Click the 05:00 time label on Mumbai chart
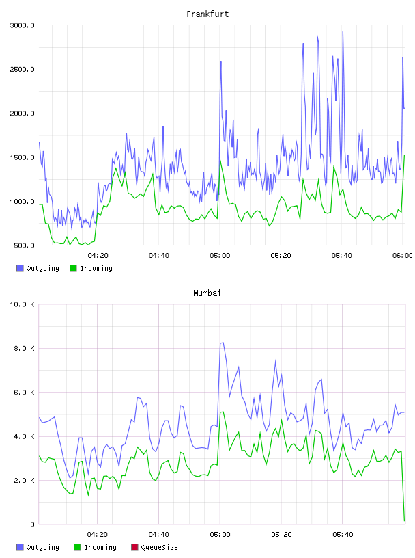 point(220,535)
